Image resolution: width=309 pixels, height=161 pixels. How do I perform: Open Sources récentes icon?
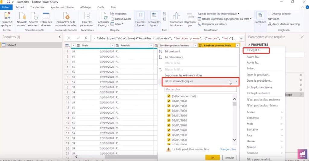(x=34, y=16)
